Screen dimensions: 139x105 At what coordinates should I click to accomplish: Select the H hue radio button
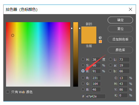pyautogui.click(x=83, y=59)
